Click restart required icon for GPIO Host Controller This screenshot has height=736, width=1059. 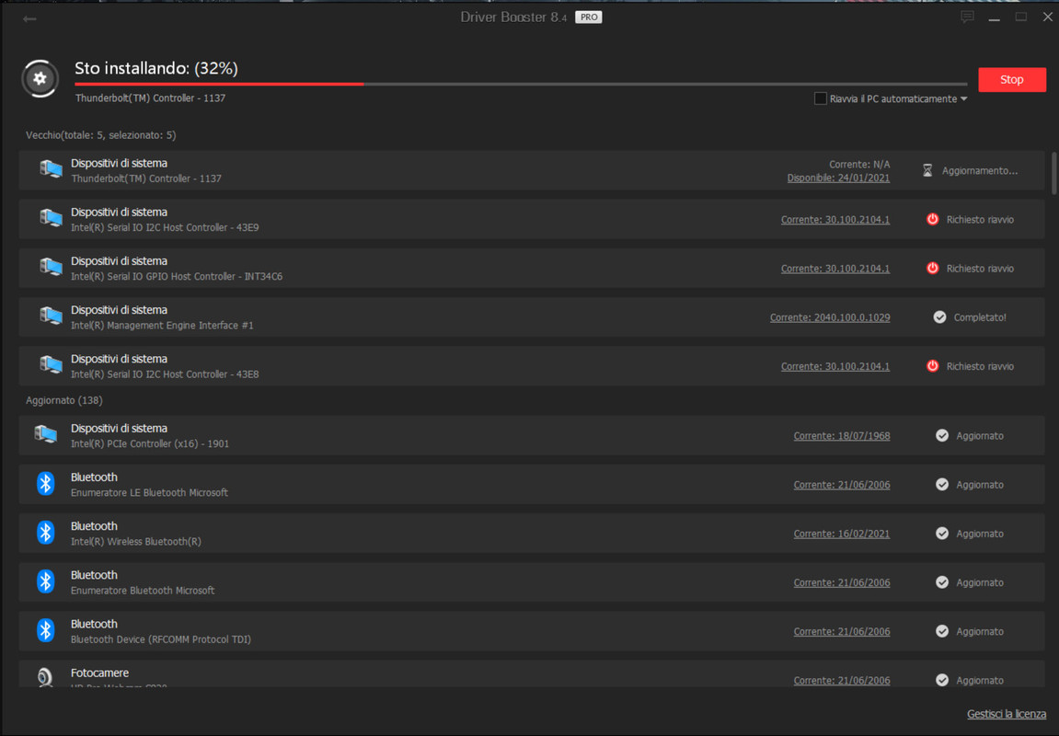click(x=932, y=268)
